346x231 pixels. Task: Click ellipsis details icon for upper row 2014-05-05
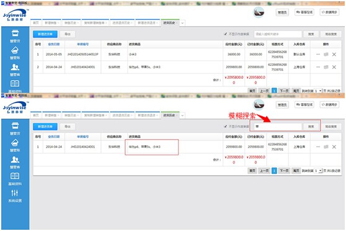click(318, 54)
